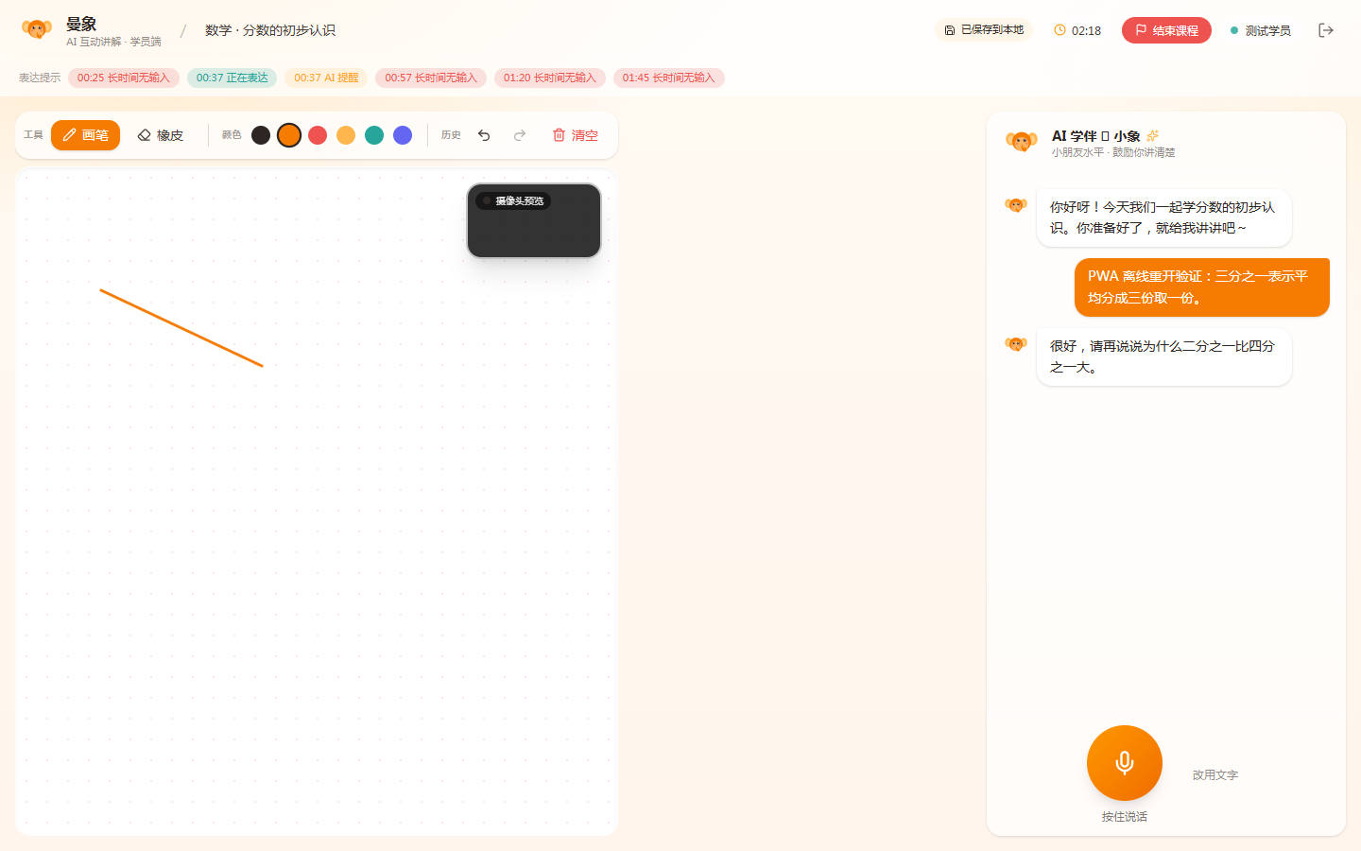1361x851 pixels.
Task: Select the 橡皮 eraser tool
Action: coord(160,135)
